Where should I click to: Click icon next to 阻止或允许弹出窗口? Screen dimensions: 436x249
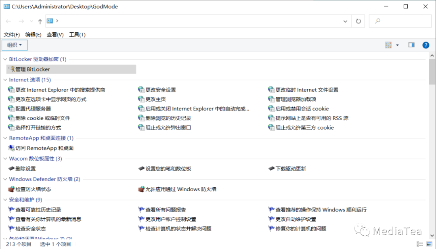click(141, 127)
